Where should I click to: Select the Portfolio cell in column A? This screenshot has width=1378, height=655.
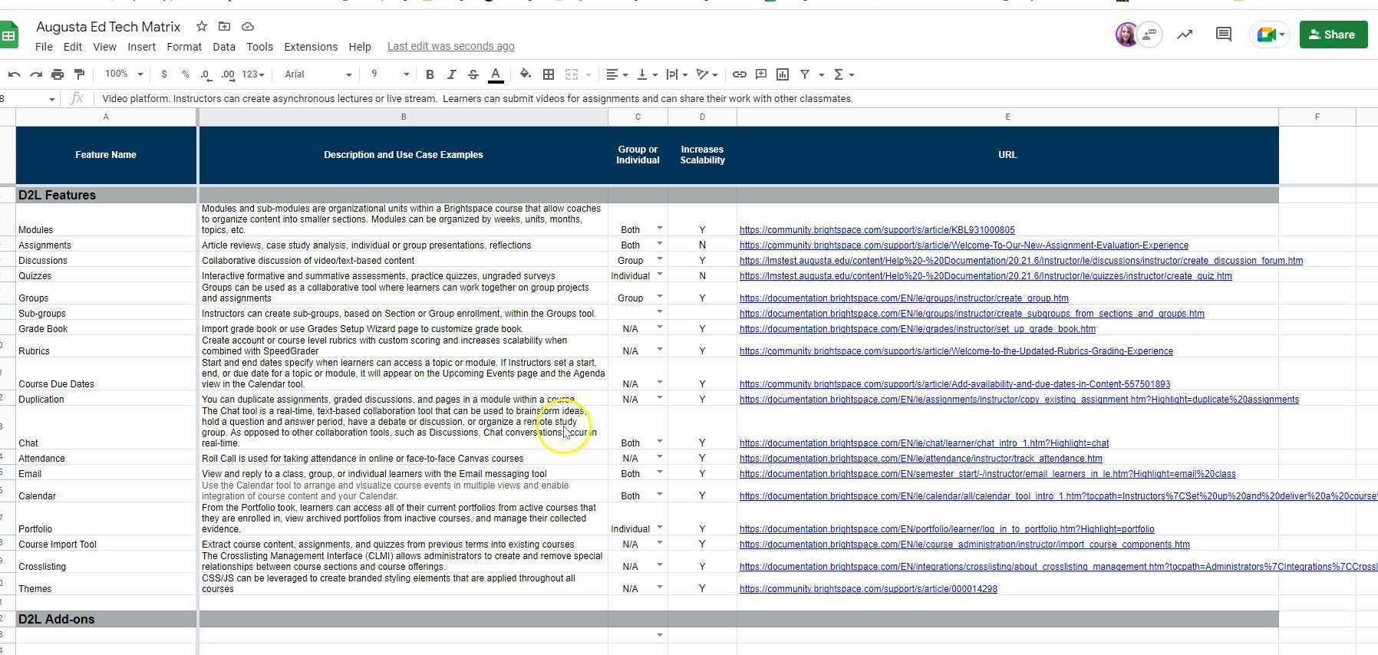point(106,528)
